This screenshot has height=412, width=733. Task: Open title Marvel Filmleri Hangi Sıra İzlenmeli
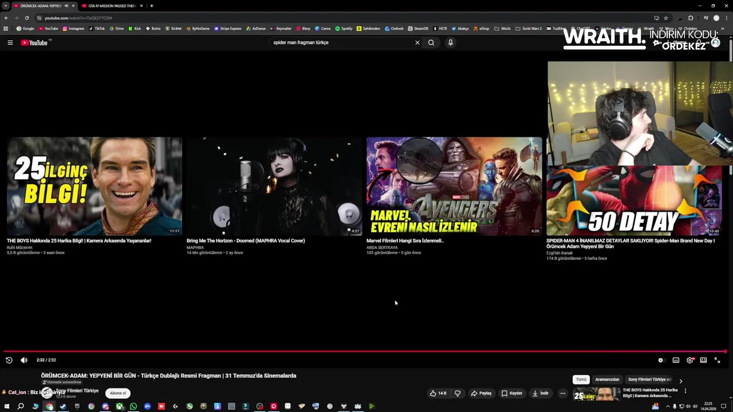[x=405, y=241]
